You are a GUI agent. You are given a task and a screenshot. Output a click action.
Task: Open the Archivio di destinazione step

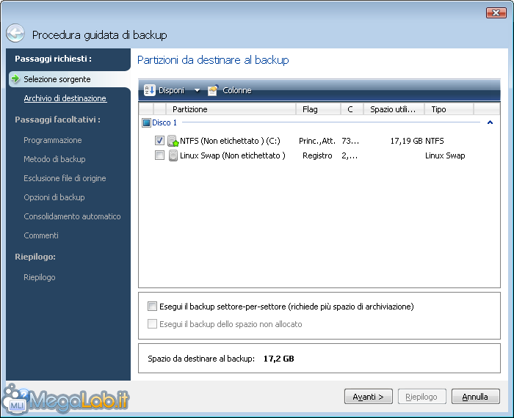tap(65, 98)
